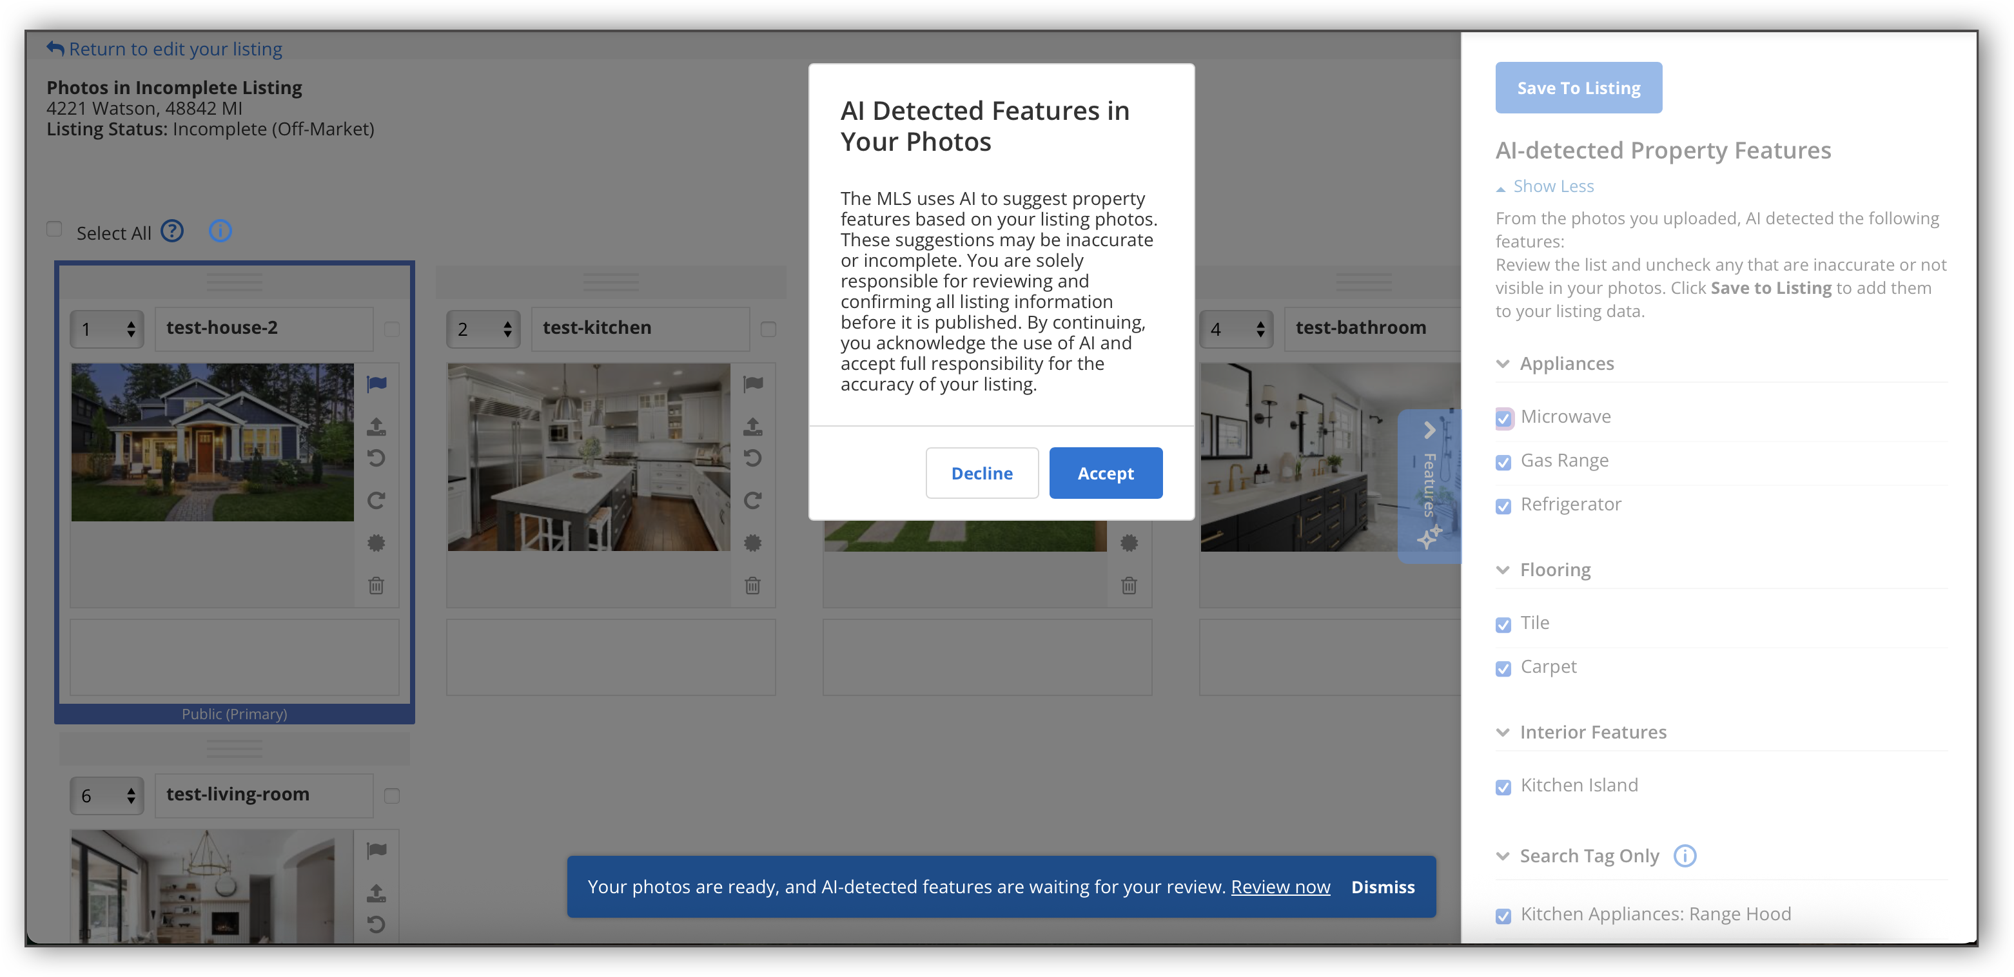Toggle the Select All checkbox
Image resolution: width=2014 pixels, height=977 pixels.
pyautogui.click(x=54, y=229)
